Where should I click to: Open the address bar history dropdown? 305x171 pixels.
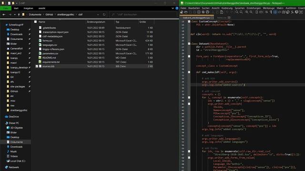pos(98,15)
